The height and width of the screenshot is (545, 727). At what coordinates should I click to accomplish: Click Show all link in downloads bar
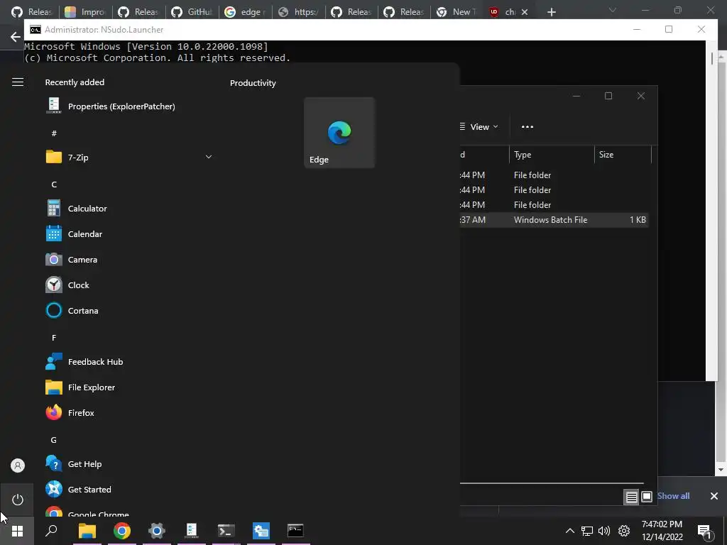673,496
